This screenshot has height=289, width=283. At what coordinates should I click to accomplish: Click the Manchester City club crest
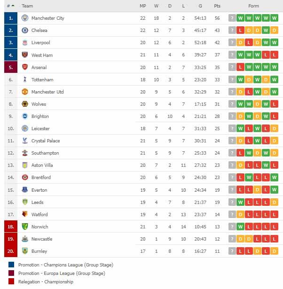[25, 18]
